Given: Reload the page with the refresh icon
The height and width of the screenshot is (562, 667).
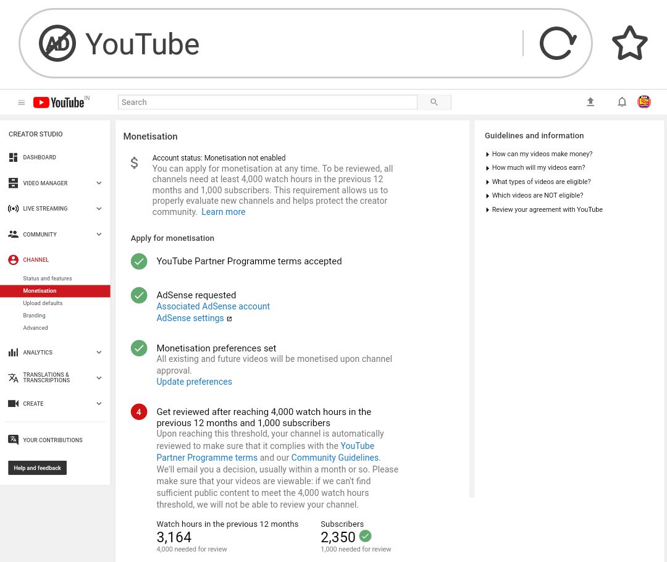Looking at the screenshot, I should tap(558, 43).
